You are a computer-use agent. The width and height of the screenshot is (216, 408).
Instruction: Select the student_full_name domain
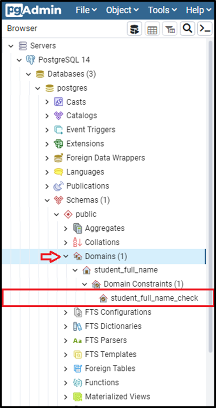[126, 270]
